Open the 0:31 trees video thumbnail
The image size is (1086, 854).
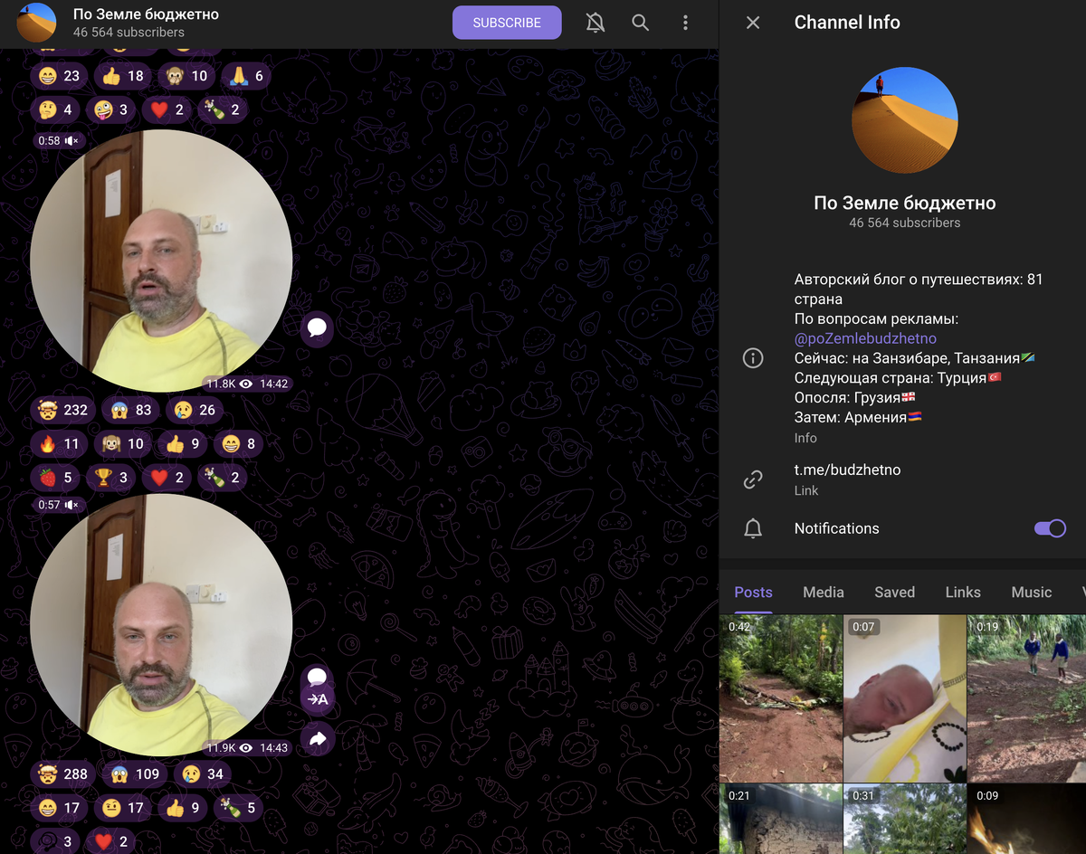point(905,819)
